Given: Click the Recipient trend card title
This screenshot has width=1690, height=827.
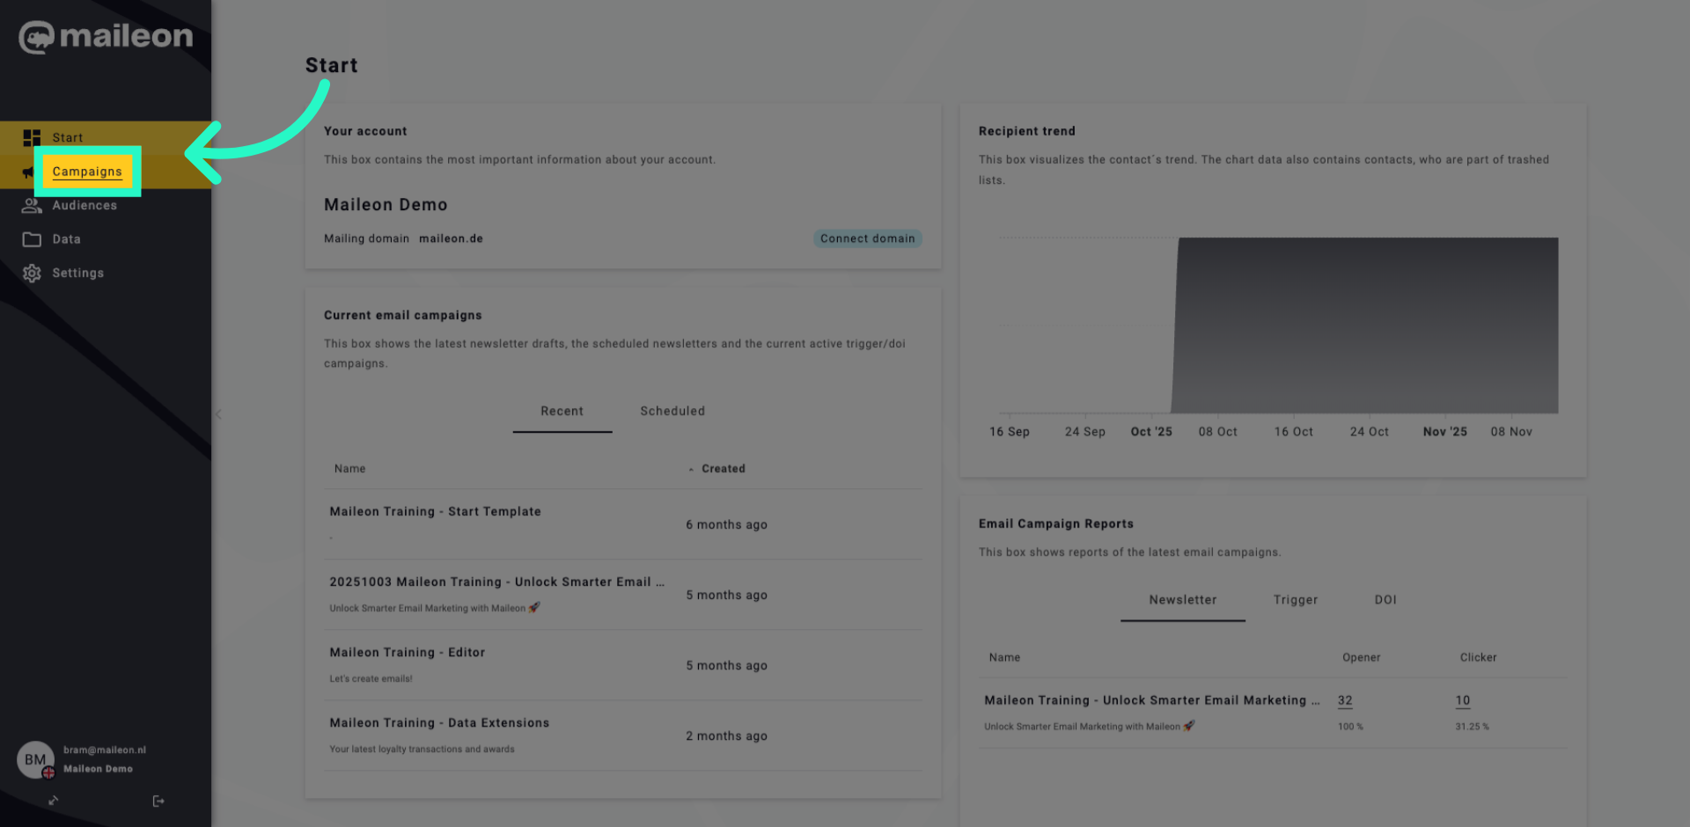Looking at the screenshot, I should (x=1027, y=131).
